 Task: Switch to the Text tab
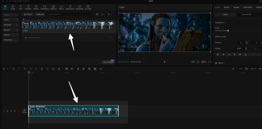pos(20,7)
